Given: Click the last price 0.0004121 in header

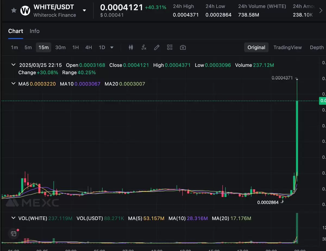Looking at the screenshot, I should [x=121, y=7].
